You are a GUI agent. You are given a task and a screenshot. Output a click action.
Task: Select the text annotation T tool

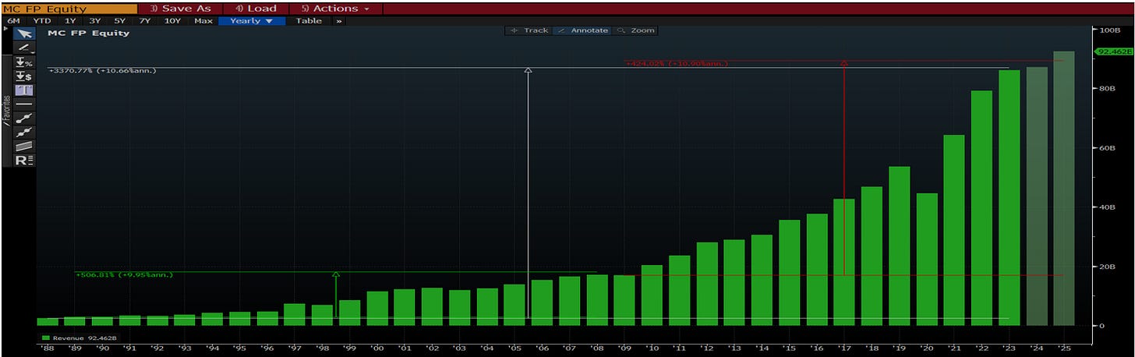coord(24,90)
